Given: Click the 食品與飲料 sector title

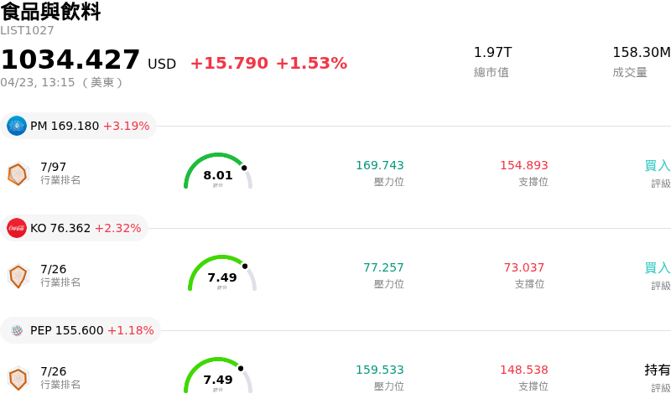Looking at the screenshot, I should point(50,12).
